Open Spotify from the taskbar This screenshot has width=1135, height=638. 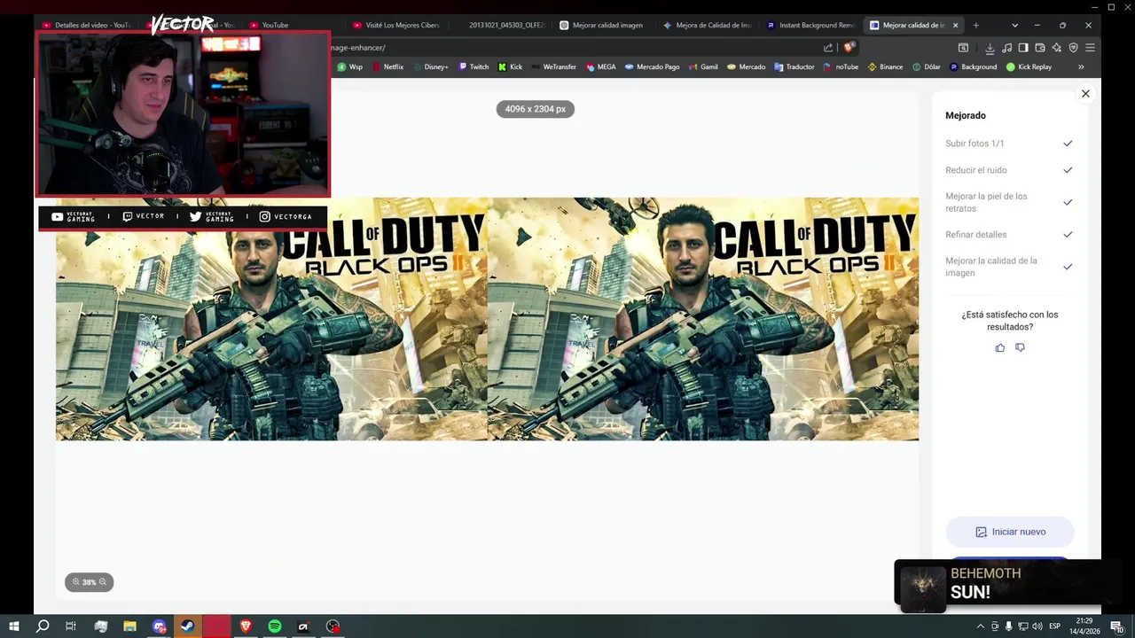(275, 626)
